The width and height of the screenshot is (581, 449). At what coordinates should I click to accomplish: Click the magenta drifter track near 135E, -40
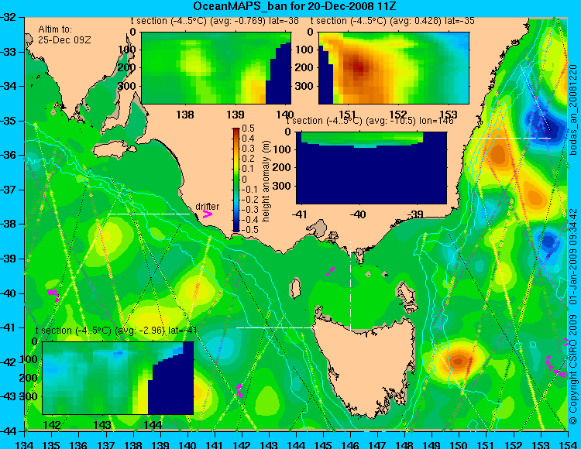(53, 295)
